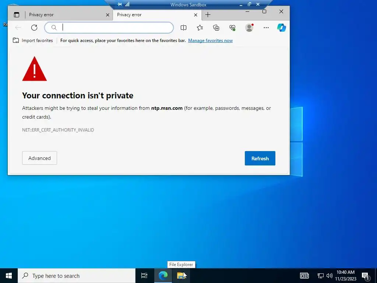Focus the browser address bar
The height and width of the screenshot is (283, 377).
[109, 28]
